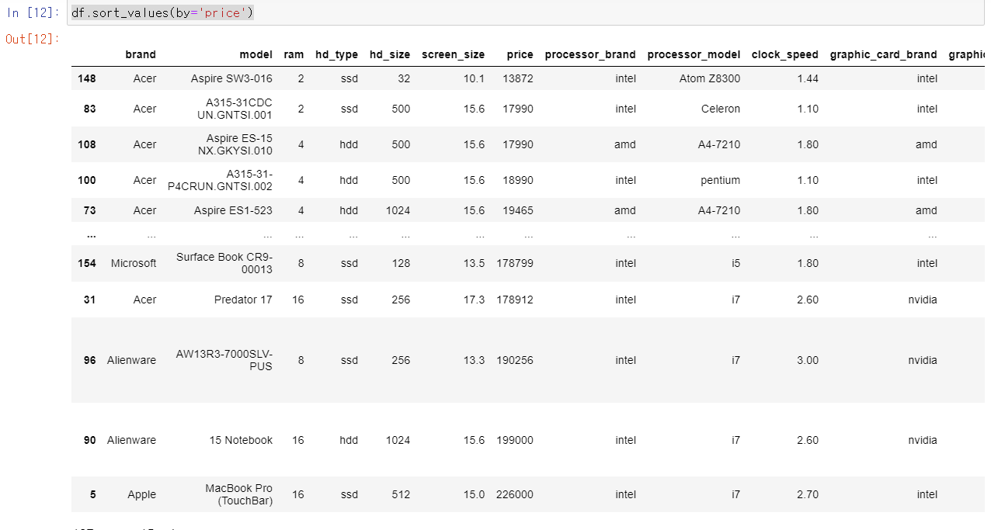This screenshot has width=991, height=530.
Task: Click the screen size value 17.3
Action: click(474, 300)
